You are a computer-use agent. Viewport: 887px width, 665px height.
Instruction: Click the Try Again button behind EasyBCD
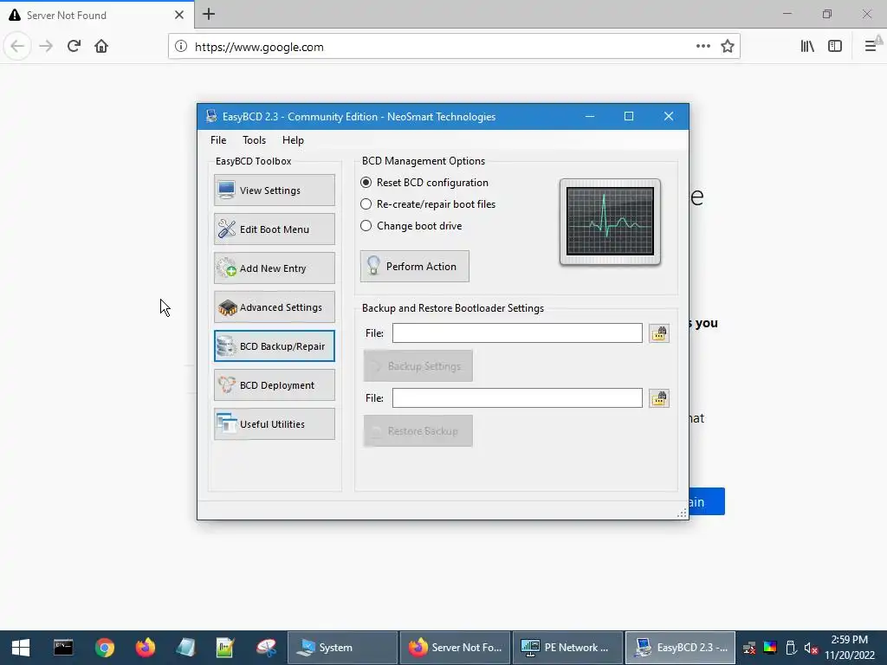pos(707,501)
